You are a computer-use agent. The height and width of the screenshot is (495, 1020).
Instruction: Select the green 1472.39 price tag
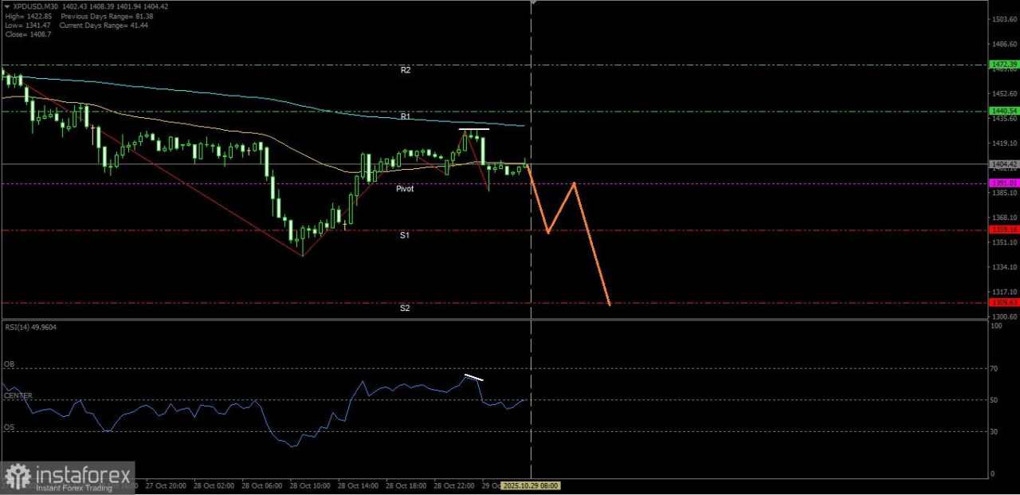[1003, 64]
